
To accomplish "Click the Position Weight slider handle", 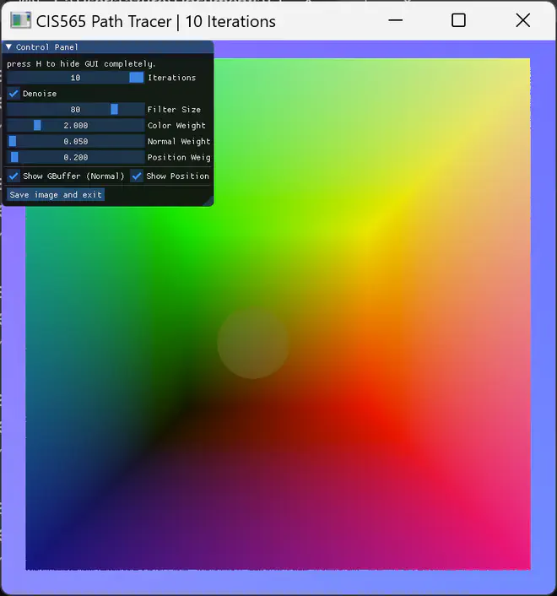I will click(x=14, y=158).
